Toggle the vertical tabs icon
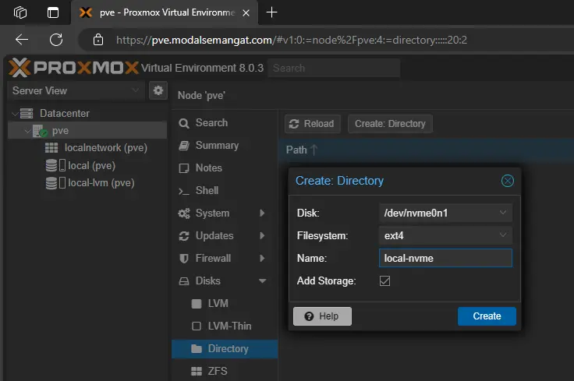This screenshot has height=381, width=574. (53, 12)
